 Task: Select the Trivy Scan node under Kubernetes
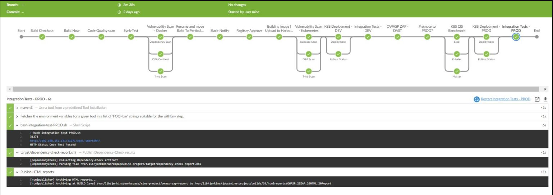(309, 71)
